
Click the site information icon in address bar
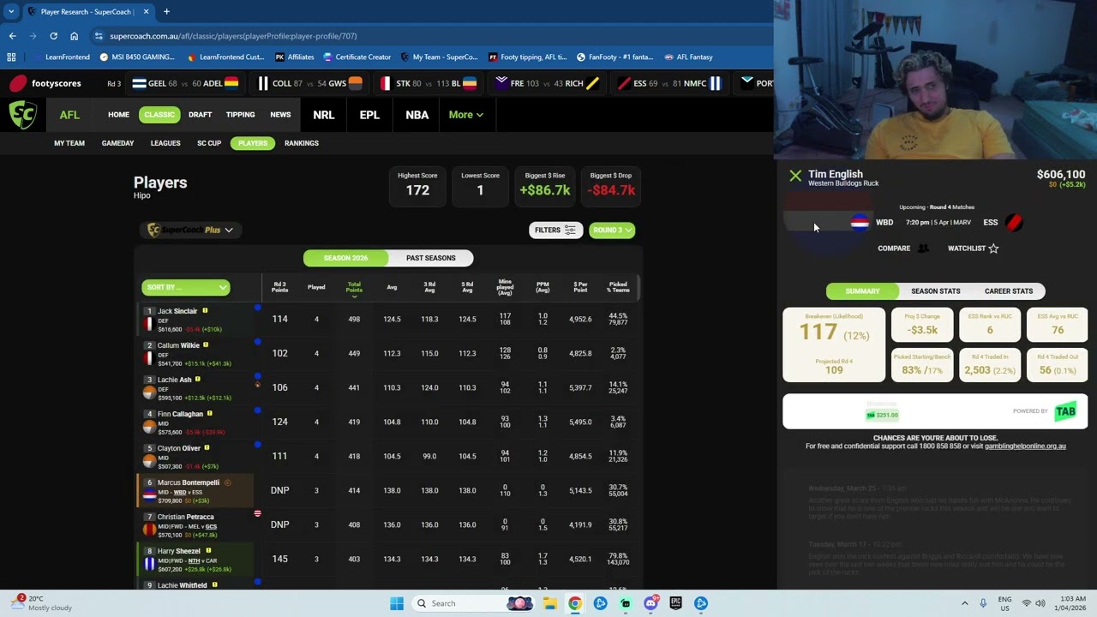pos(99,36)
